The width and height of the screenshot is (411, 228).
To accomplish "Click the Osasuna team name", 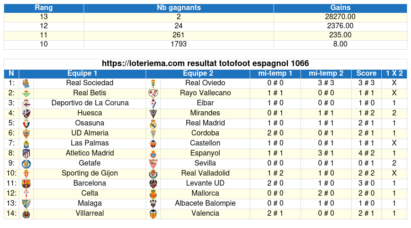I will (90, 123).
